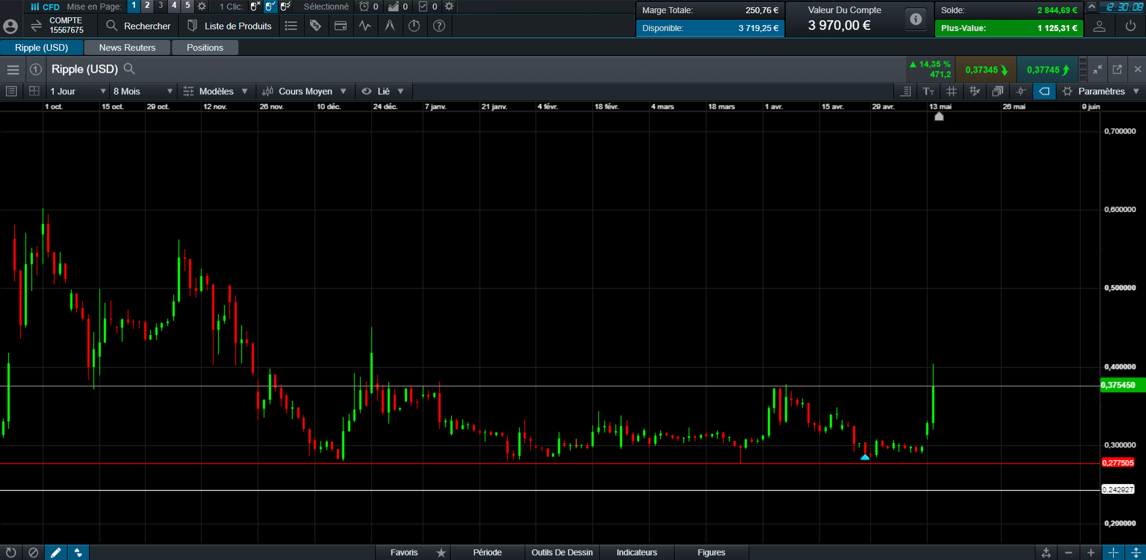Expand the 8 Mois range dropdown
This screenshot has height=560, width=1146.
click(x=143, y=91)
